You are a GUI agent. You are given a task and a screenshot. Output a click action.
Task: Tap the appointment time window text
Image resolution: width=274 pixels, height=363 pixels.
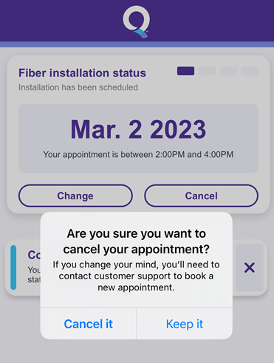tap(138, 155)
